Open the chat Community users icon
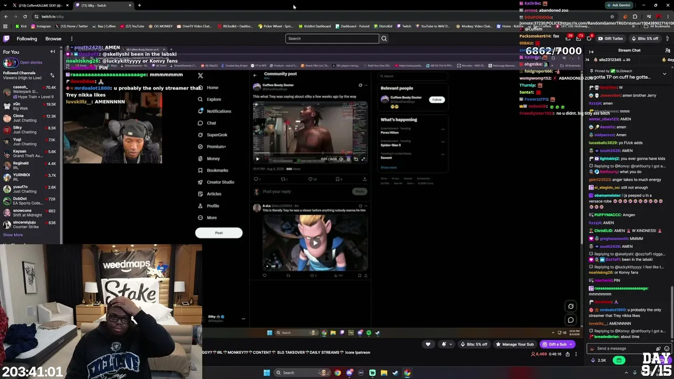The height and width of the screenshot is (379, 674). click(x=668, y=51)
